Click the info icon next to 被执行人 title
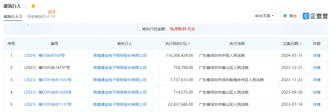This screenshot has height=112, width=331. [x=25, y=6]
